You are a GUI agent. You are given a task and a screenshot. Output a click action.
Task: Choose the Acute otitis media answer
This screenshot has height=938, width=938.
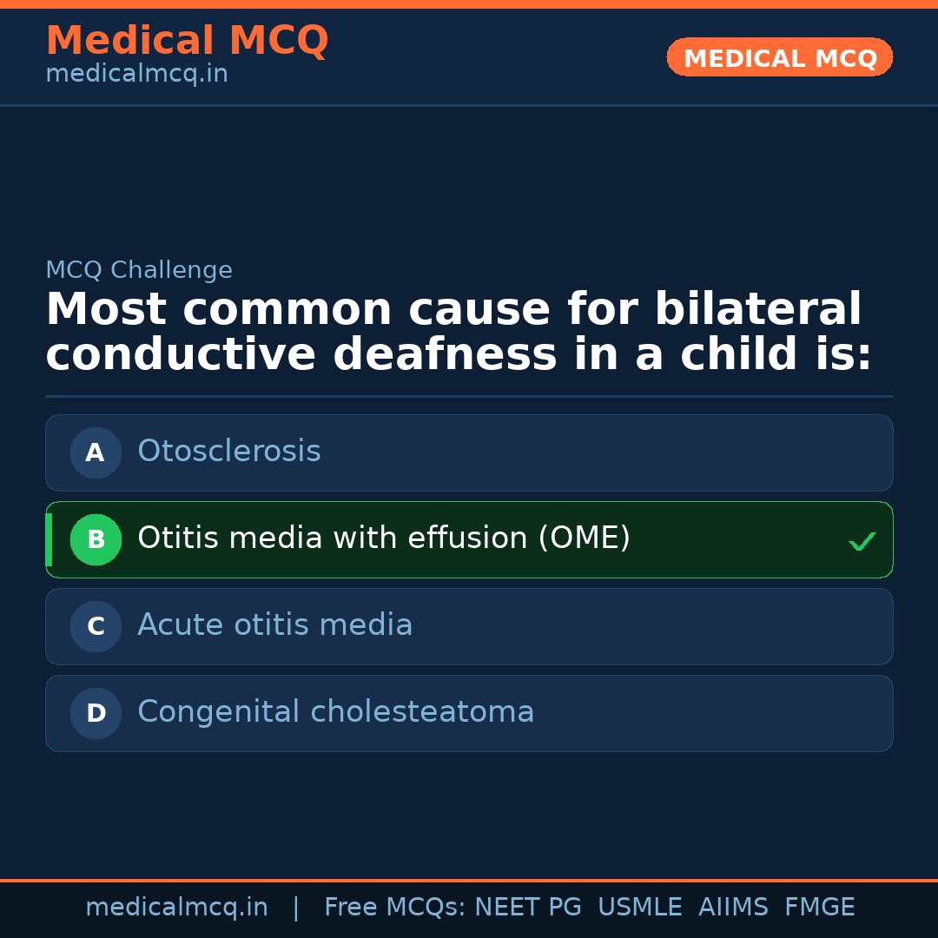275,625
